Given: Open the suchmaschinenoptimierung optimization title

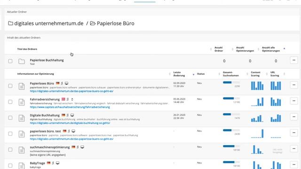Looking at the screenshot, I should [x=50, y=147].
